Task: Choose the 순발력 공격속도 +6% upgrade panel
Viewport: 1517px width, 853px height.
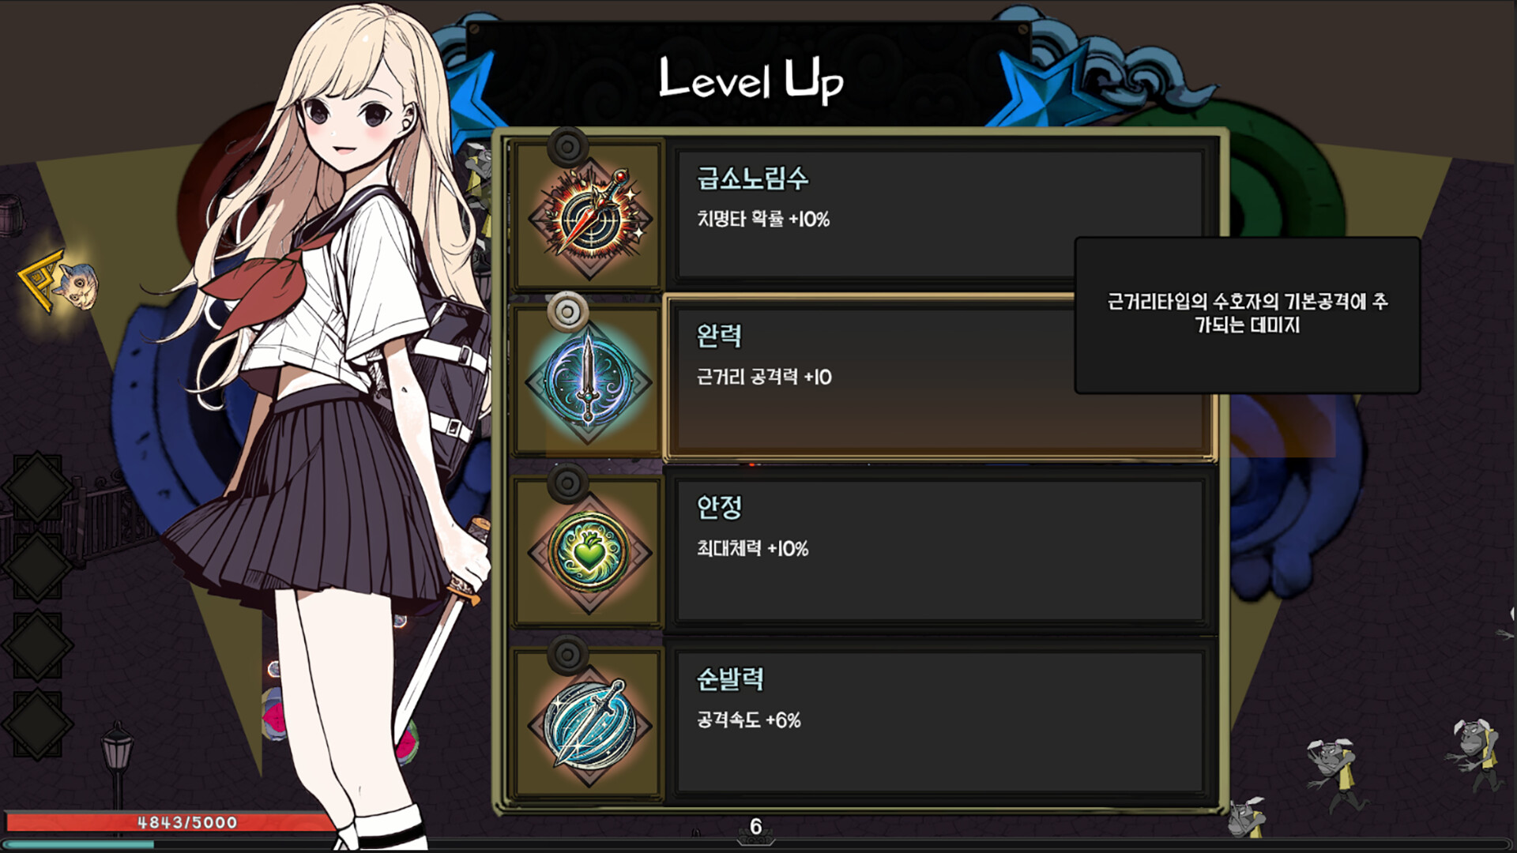Action: click(940, 721)
